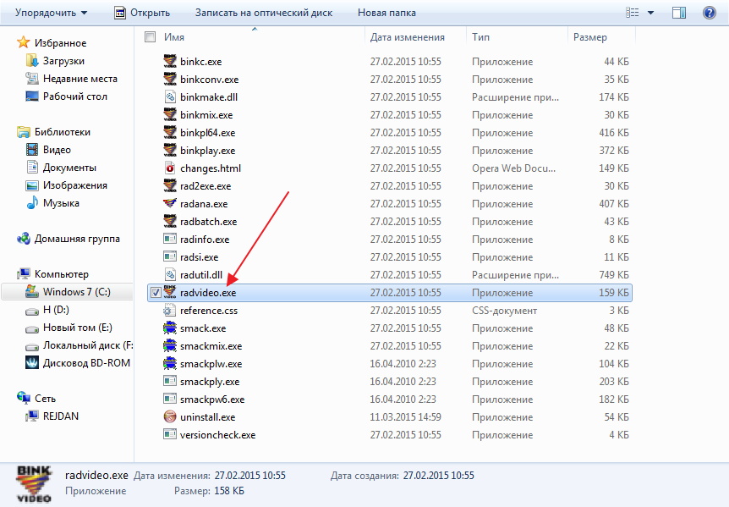729x507 pixels.
Task: Select the radinfo.exe console icon
Action: 170,239
